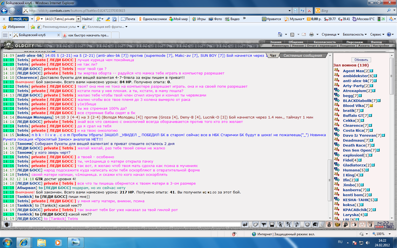The image size is (397, 248).
Task: Click the volume speaker tray icon
Action: point(368,243)
